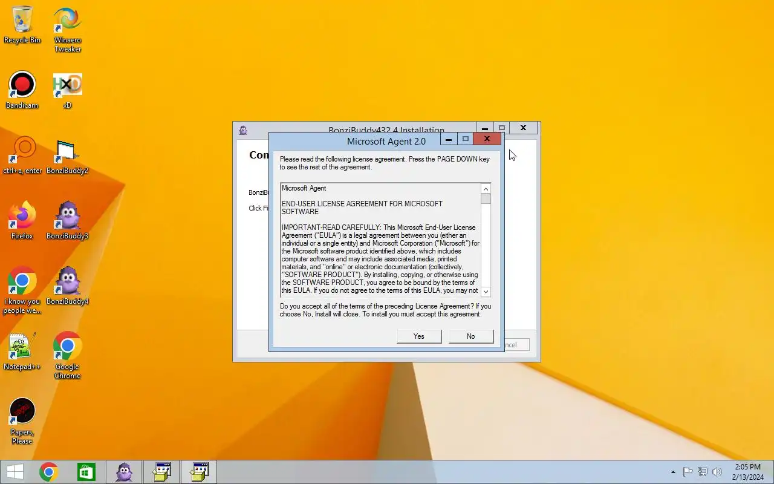Select the Firefox desktop shortcut
The height and width of the screenshot is (484, 774).
(x=22, y=221)
